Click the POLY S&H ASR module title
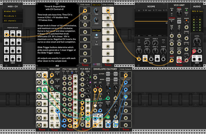The image size is (206, 134). click(x=70, y=69)
